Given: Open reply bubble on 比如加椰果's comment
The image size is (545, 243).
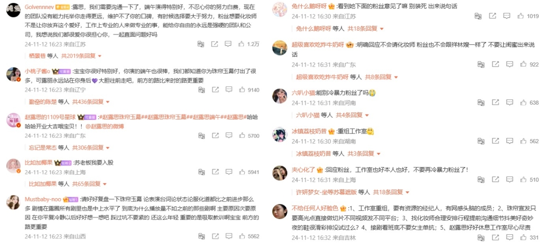Looking at the screenshot, I should pyautogui.click(x=228, y=172).
